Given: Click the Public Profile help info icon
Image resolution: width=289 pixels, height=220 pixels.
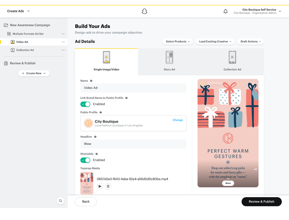Looking at the screenshot, I should 101,112.
